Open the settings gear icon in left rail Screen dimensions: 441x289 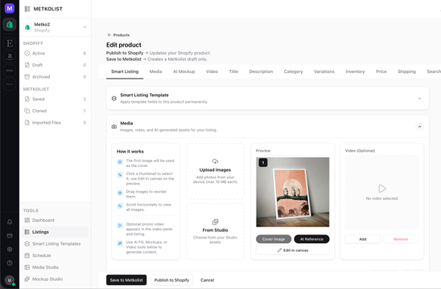point(10,249)
